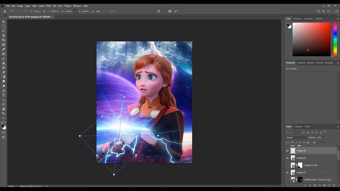Select the Hand tool
The image size is (340, 191).
click(4, 109)
